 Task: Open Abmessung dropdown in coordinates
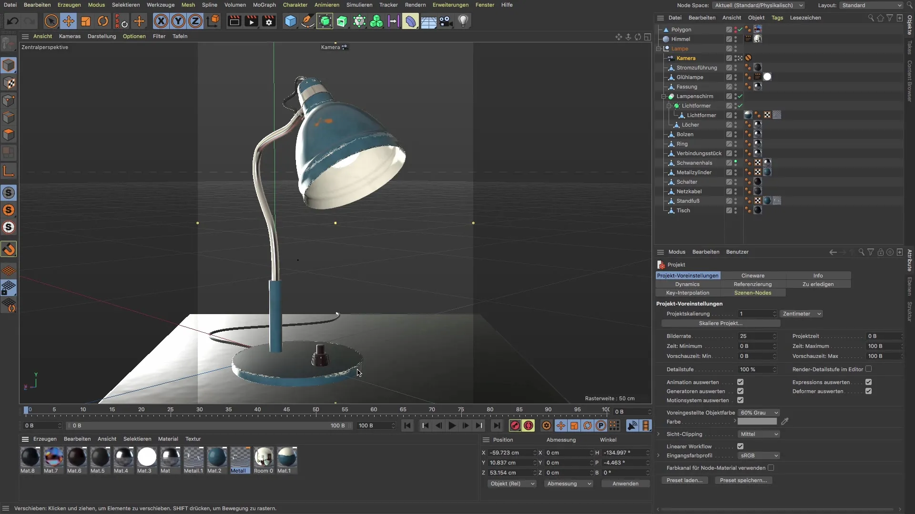point(569,484)
